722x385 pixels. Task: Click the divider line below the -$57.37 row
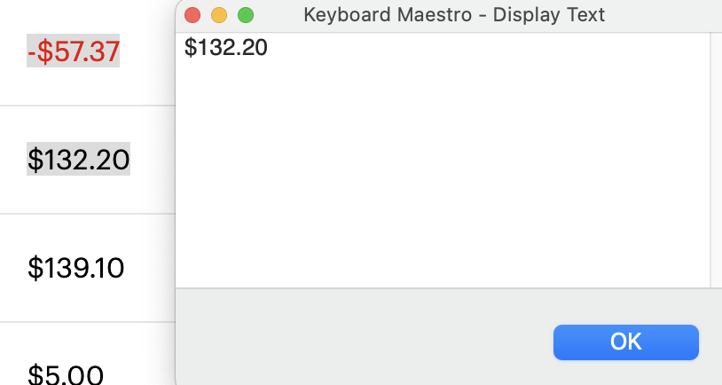[x=87, y=106]
